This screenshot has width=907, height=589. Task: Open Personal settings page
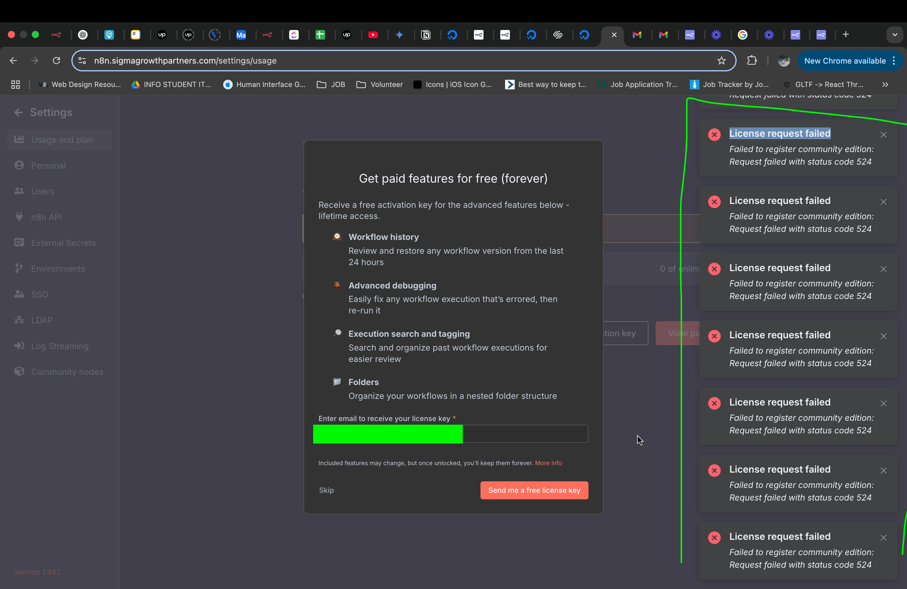[x=60, y=165]
